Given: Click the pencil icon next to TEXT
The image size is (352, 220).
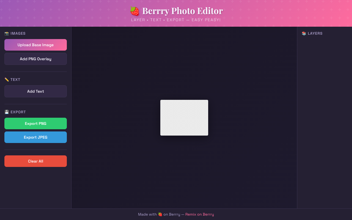Looking at the screenshot, I should coord(6,79).
